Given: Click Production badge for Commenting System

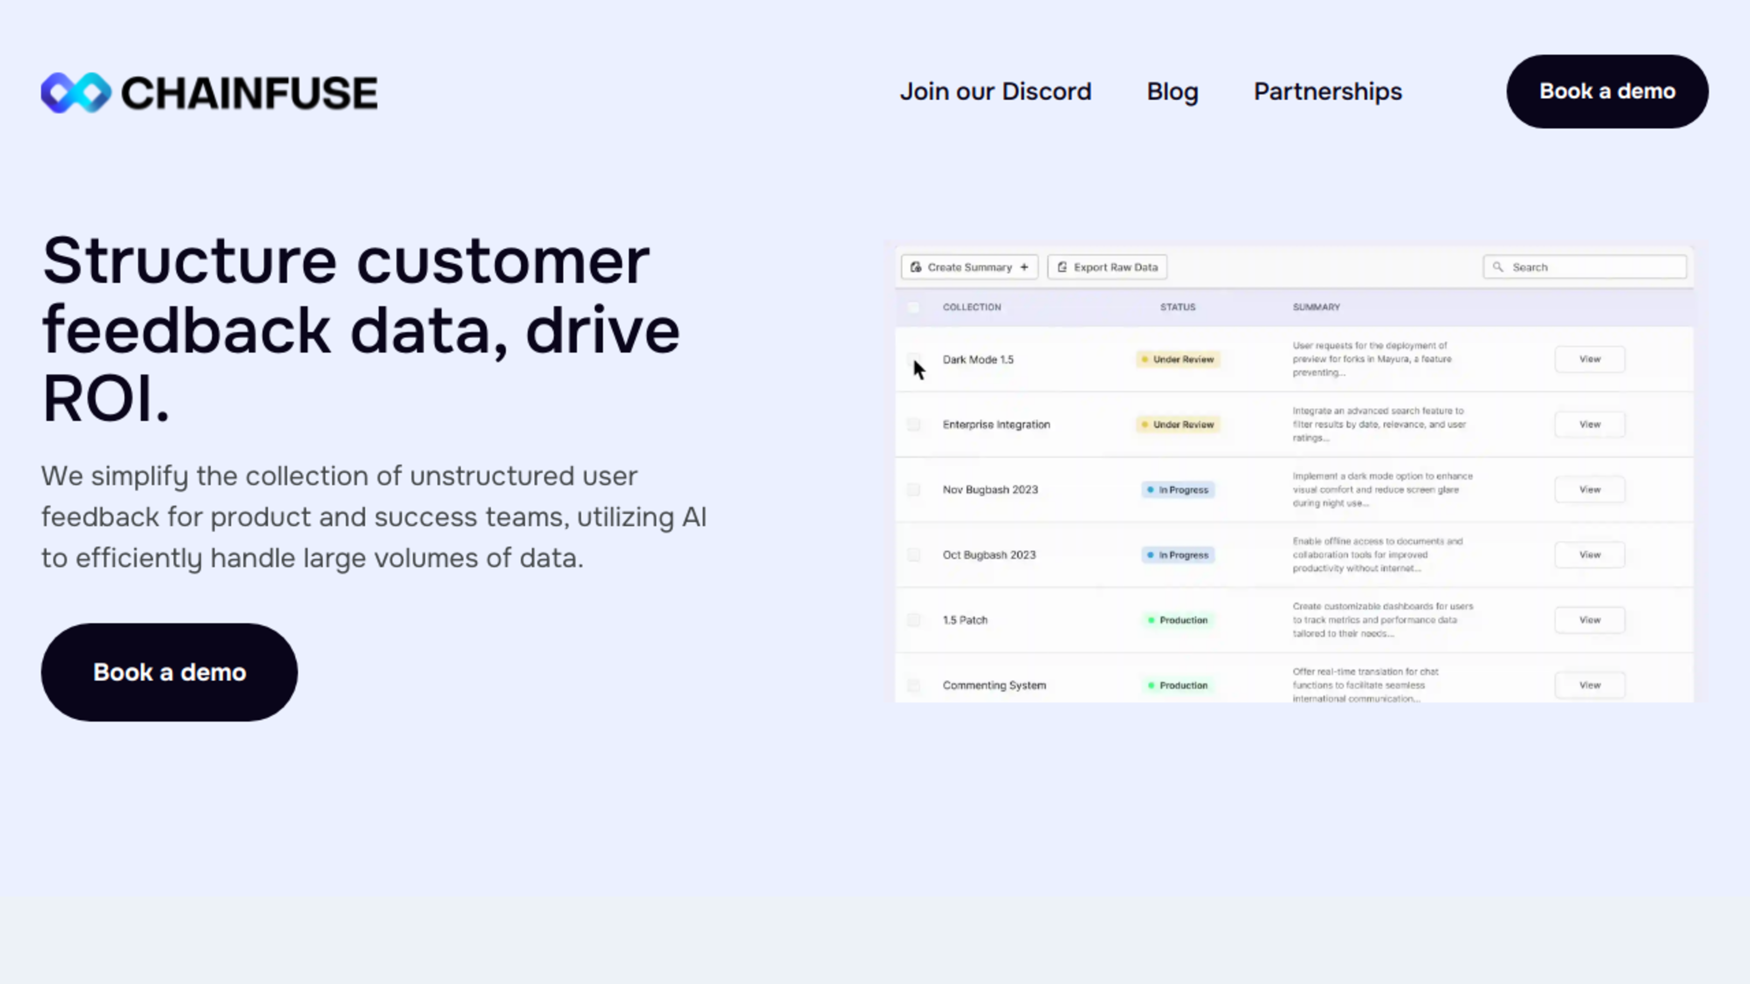Looking at the screenshot, I should (1177, 685).
